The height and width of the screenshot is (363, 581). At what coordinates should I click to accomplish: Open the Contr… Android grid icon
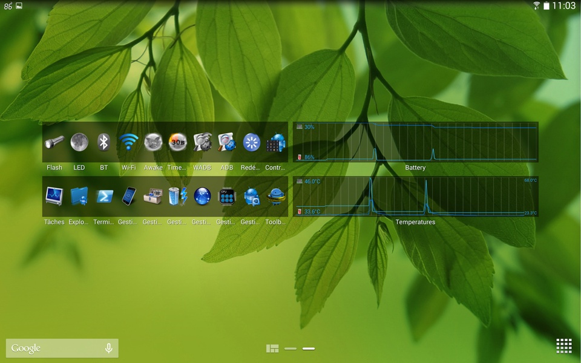pos(276,142)
